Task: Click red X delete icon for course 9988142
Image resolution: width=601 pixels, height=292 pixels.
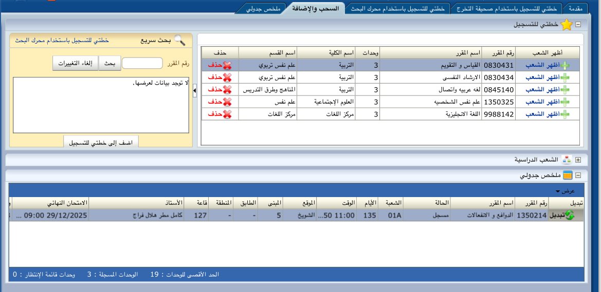Action: 227,114
